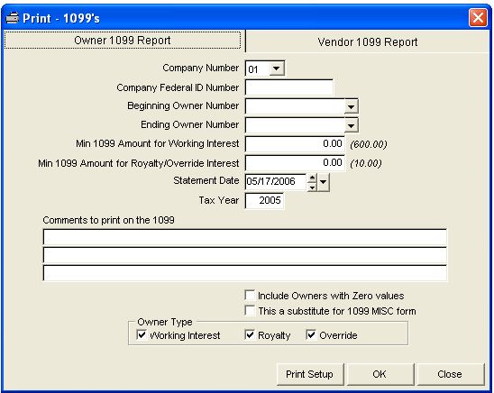Click the Tax Year field

tap(264, 201)
